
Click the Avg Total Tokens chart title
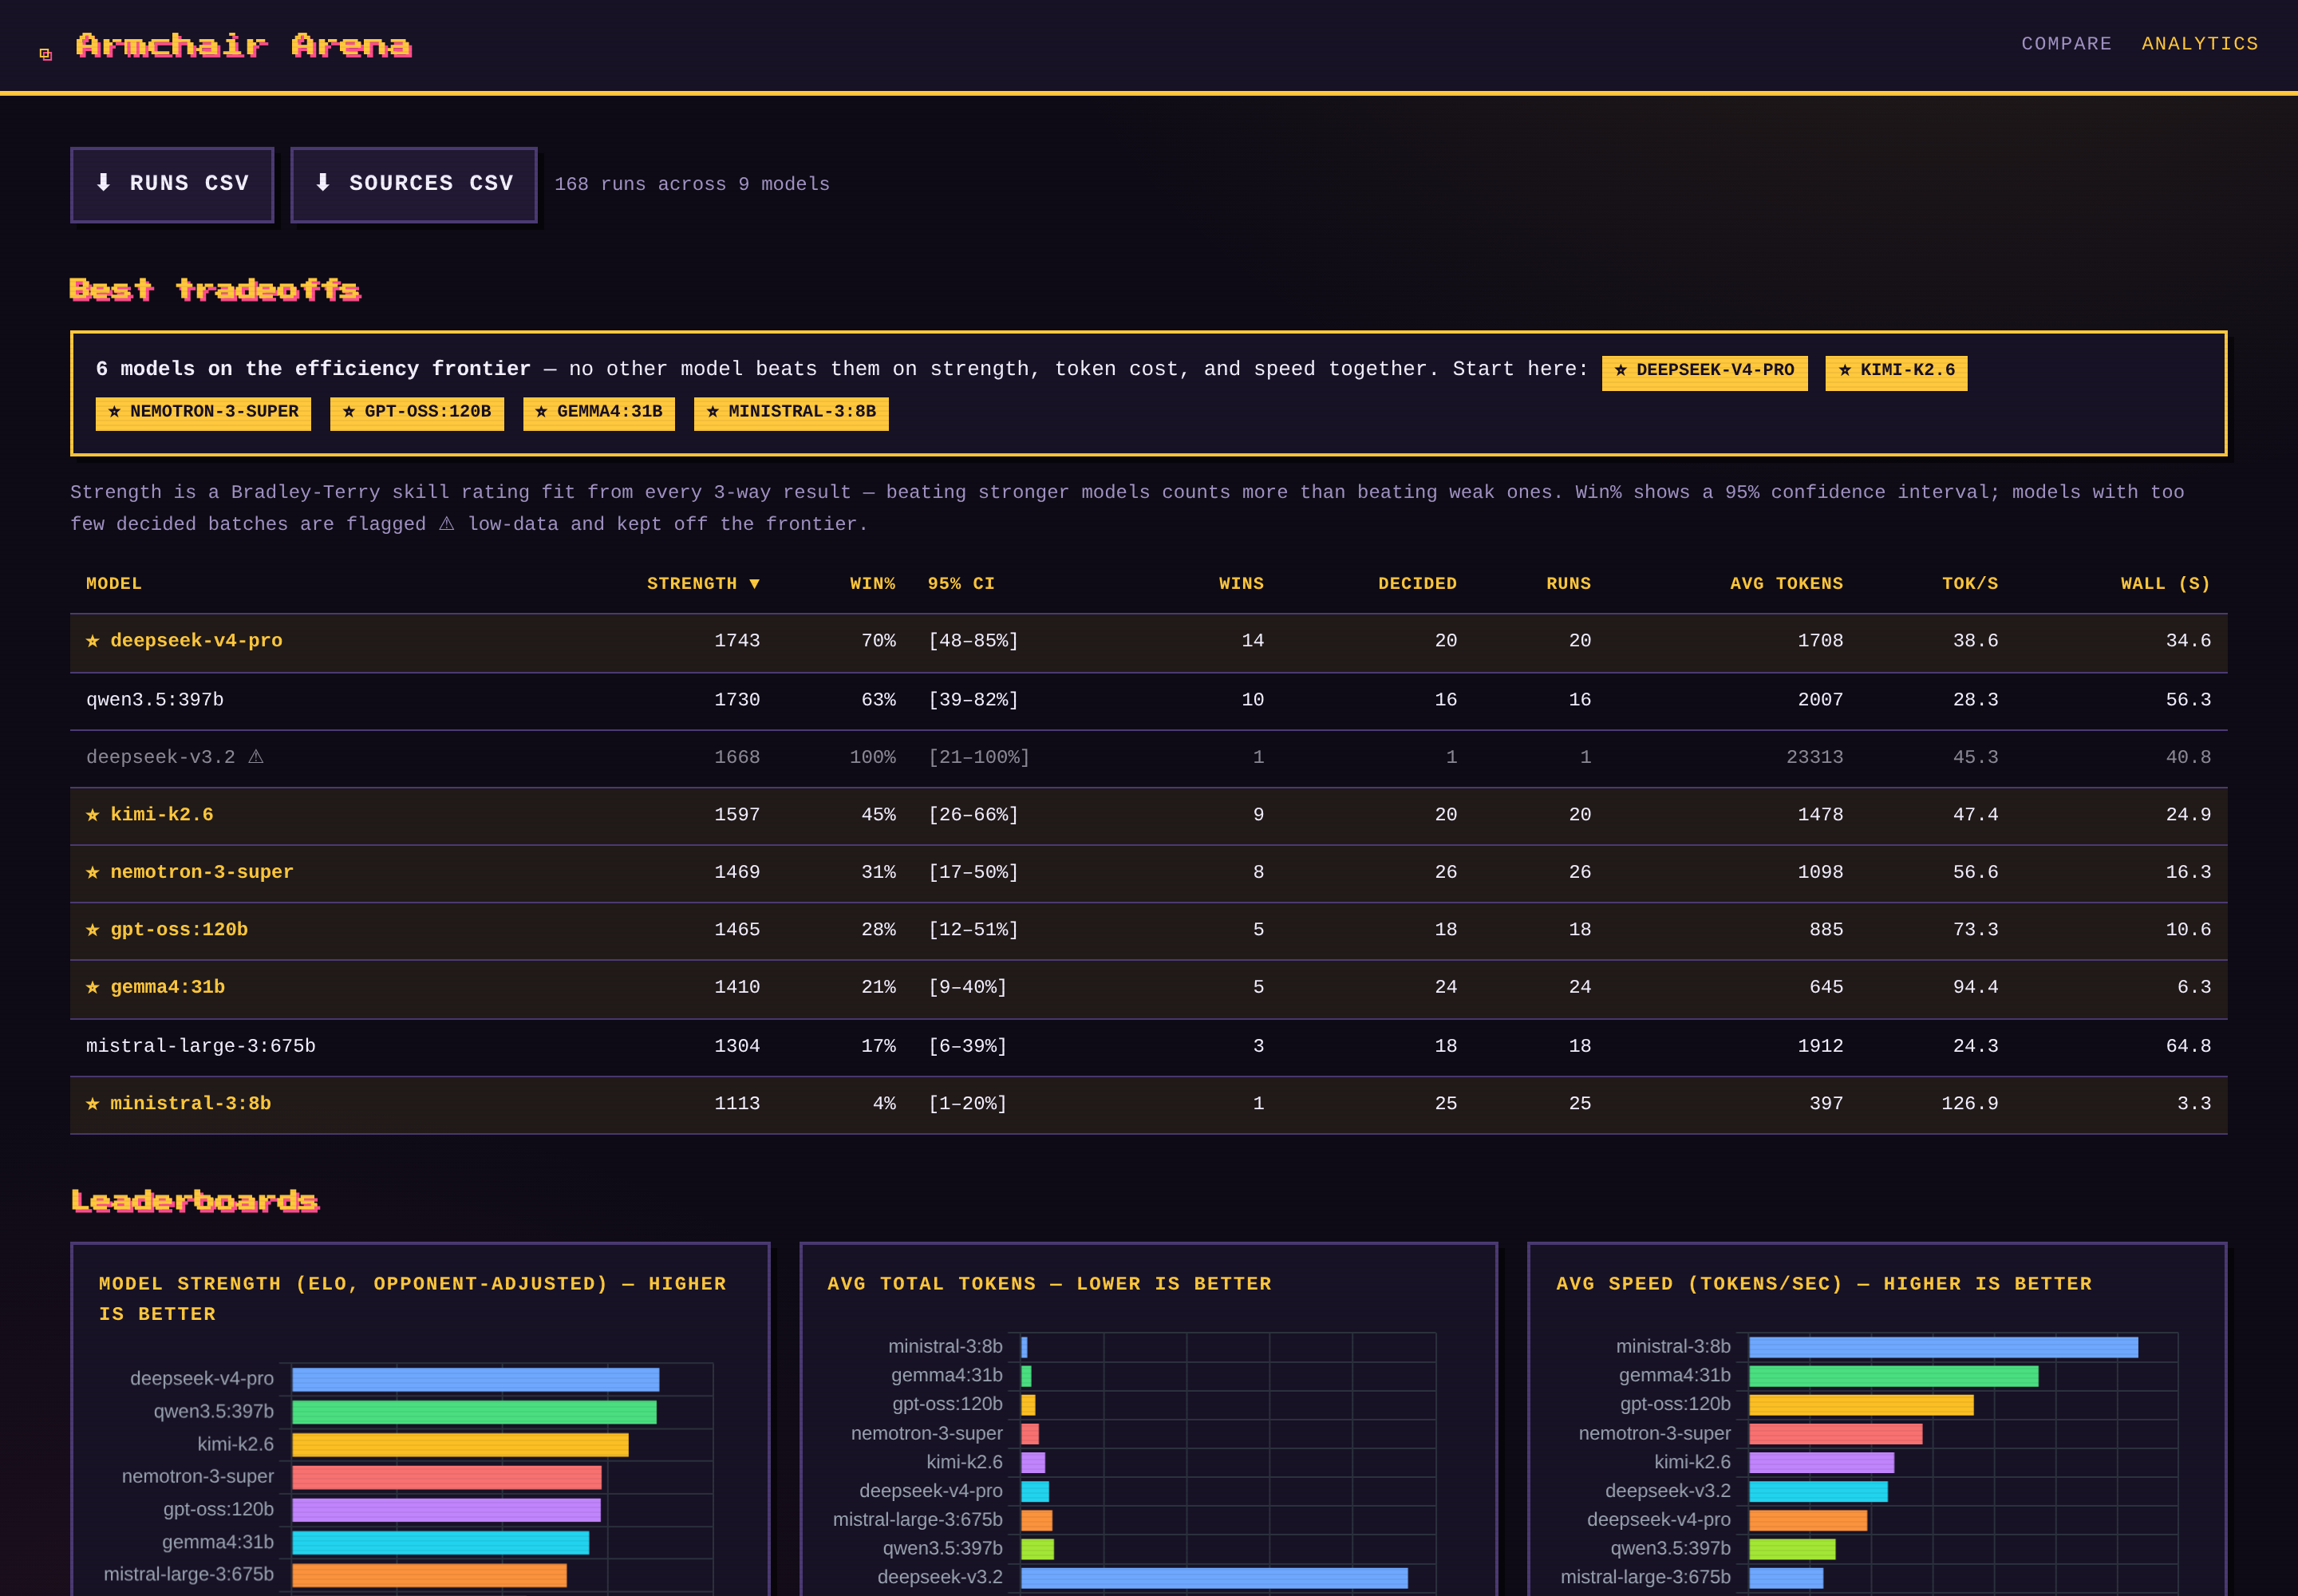click(x=1049, y=1284)
